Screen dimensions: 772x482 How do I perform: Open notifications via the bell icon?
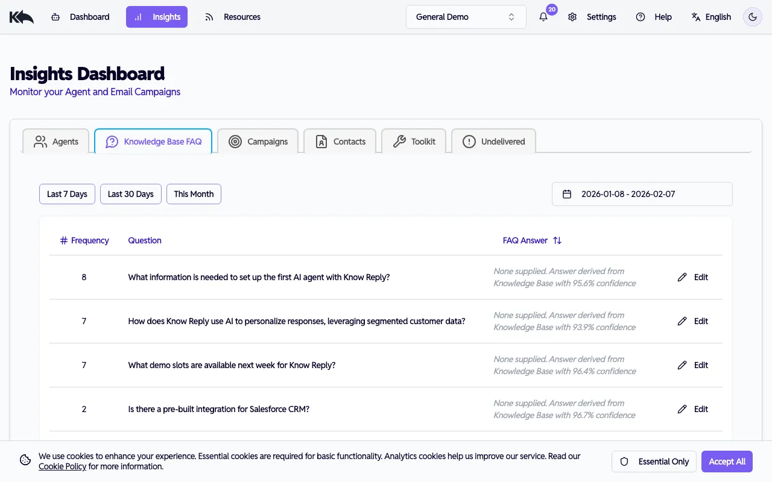(542, 17)
